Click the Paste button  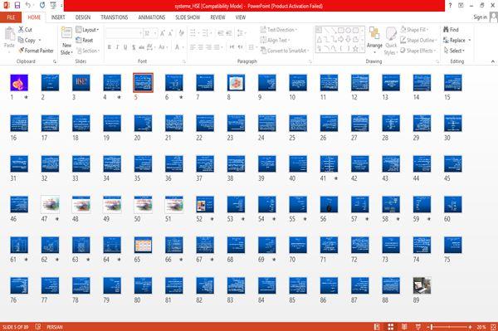tap(9, 37)
